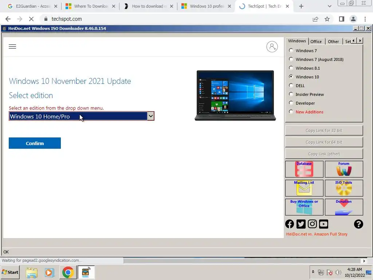Open the ISO Tools tile
Screen dimensions: 373x280
click(x=344, y=188)
